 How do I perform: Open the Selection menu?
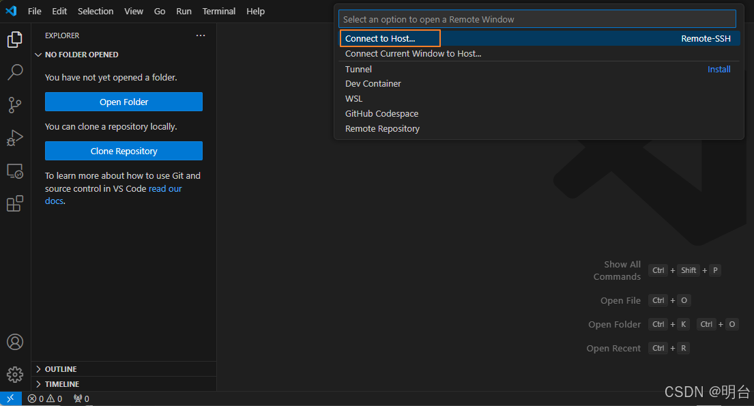click(96, 11)
